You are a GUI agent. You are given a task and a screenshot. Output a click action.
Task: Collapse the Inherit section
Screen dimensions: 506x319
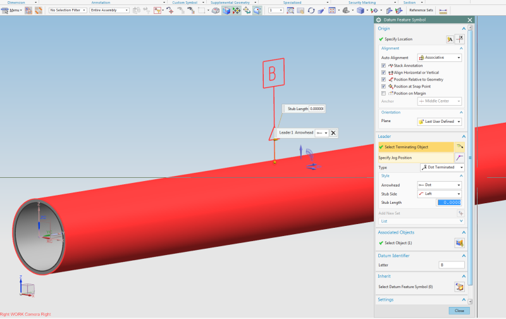tap(464, 277)
